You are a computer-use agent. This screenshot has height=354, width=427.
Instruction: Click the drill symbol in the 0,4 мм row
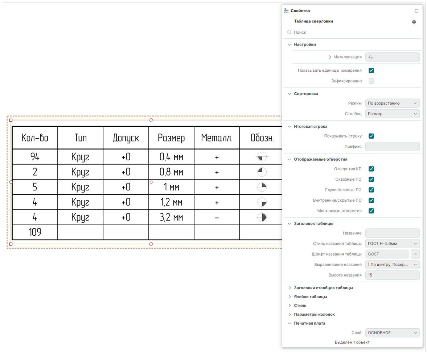tap(262, 157)
